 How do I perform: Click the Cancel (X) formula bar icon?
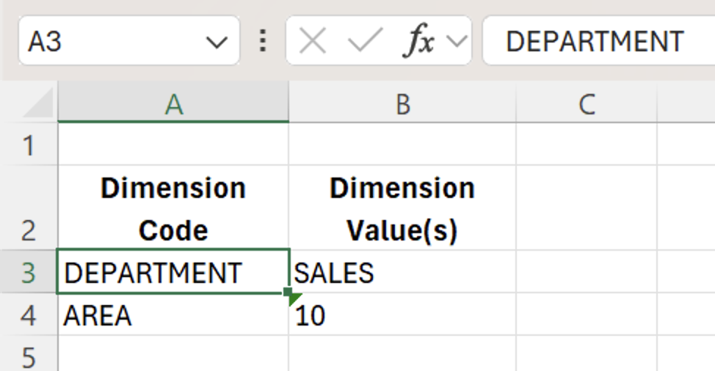pyautogui.click(x=313, y=42)
